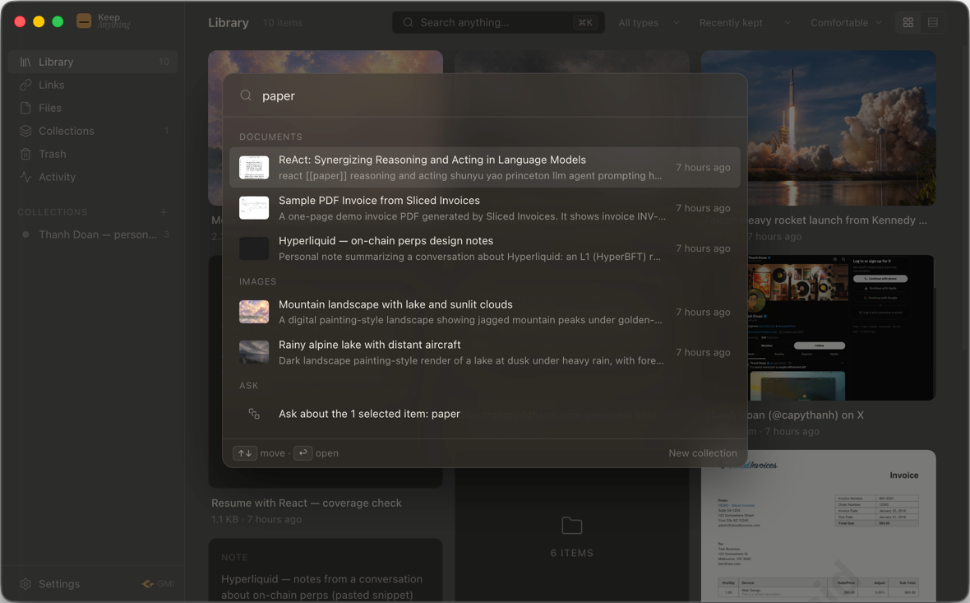Screen dimensions: 970x603
Task: Click the Settings gear icon
Action: 25,584
